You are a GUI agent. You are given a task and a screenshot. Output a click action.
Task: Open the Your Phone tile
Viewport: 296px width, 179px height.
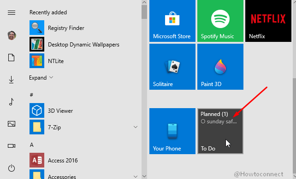[x=172, y=131]
